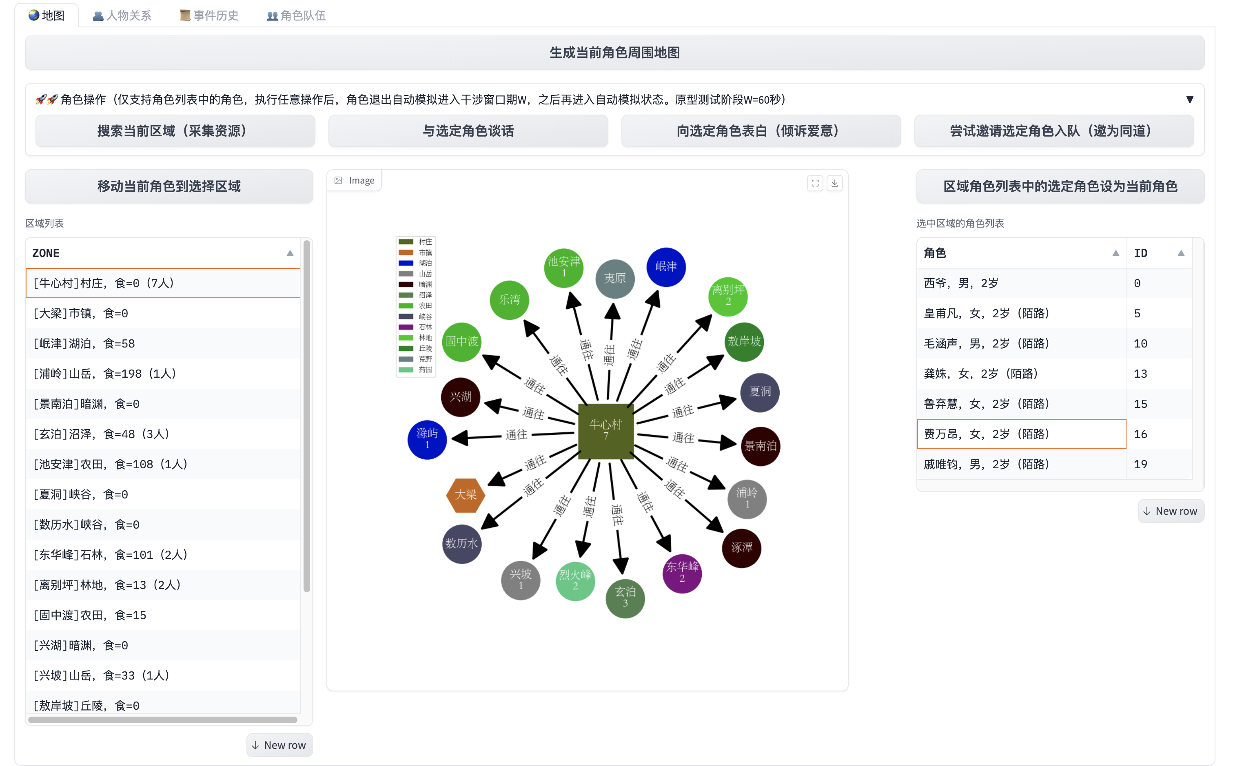The image size is (1233, 766).
Task: Click the 岷津 blue node on map
Action: [666, 267]
